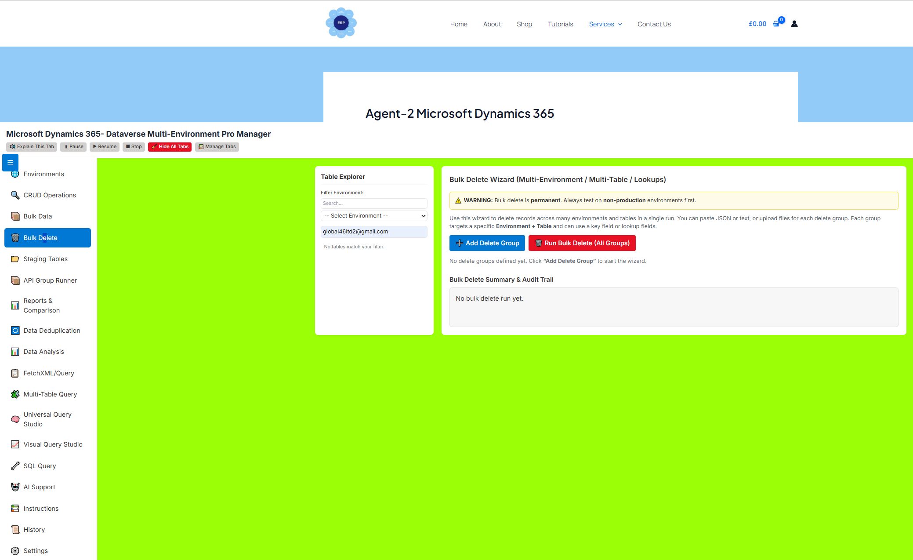Open Staging Tables folder icon
The image size is (913, 560).
[14, 258]
